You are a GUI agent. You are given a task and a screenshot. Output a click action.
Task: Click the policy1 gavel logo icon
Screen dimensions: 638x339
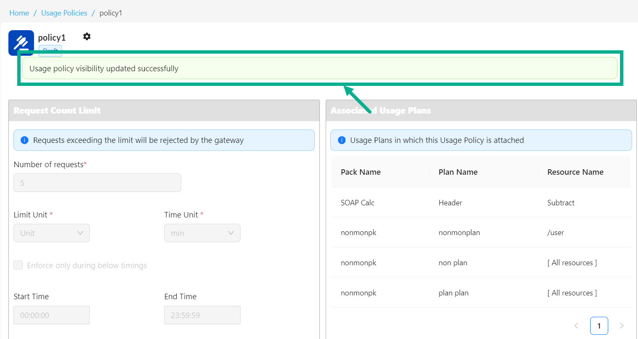tap(21, 41)
